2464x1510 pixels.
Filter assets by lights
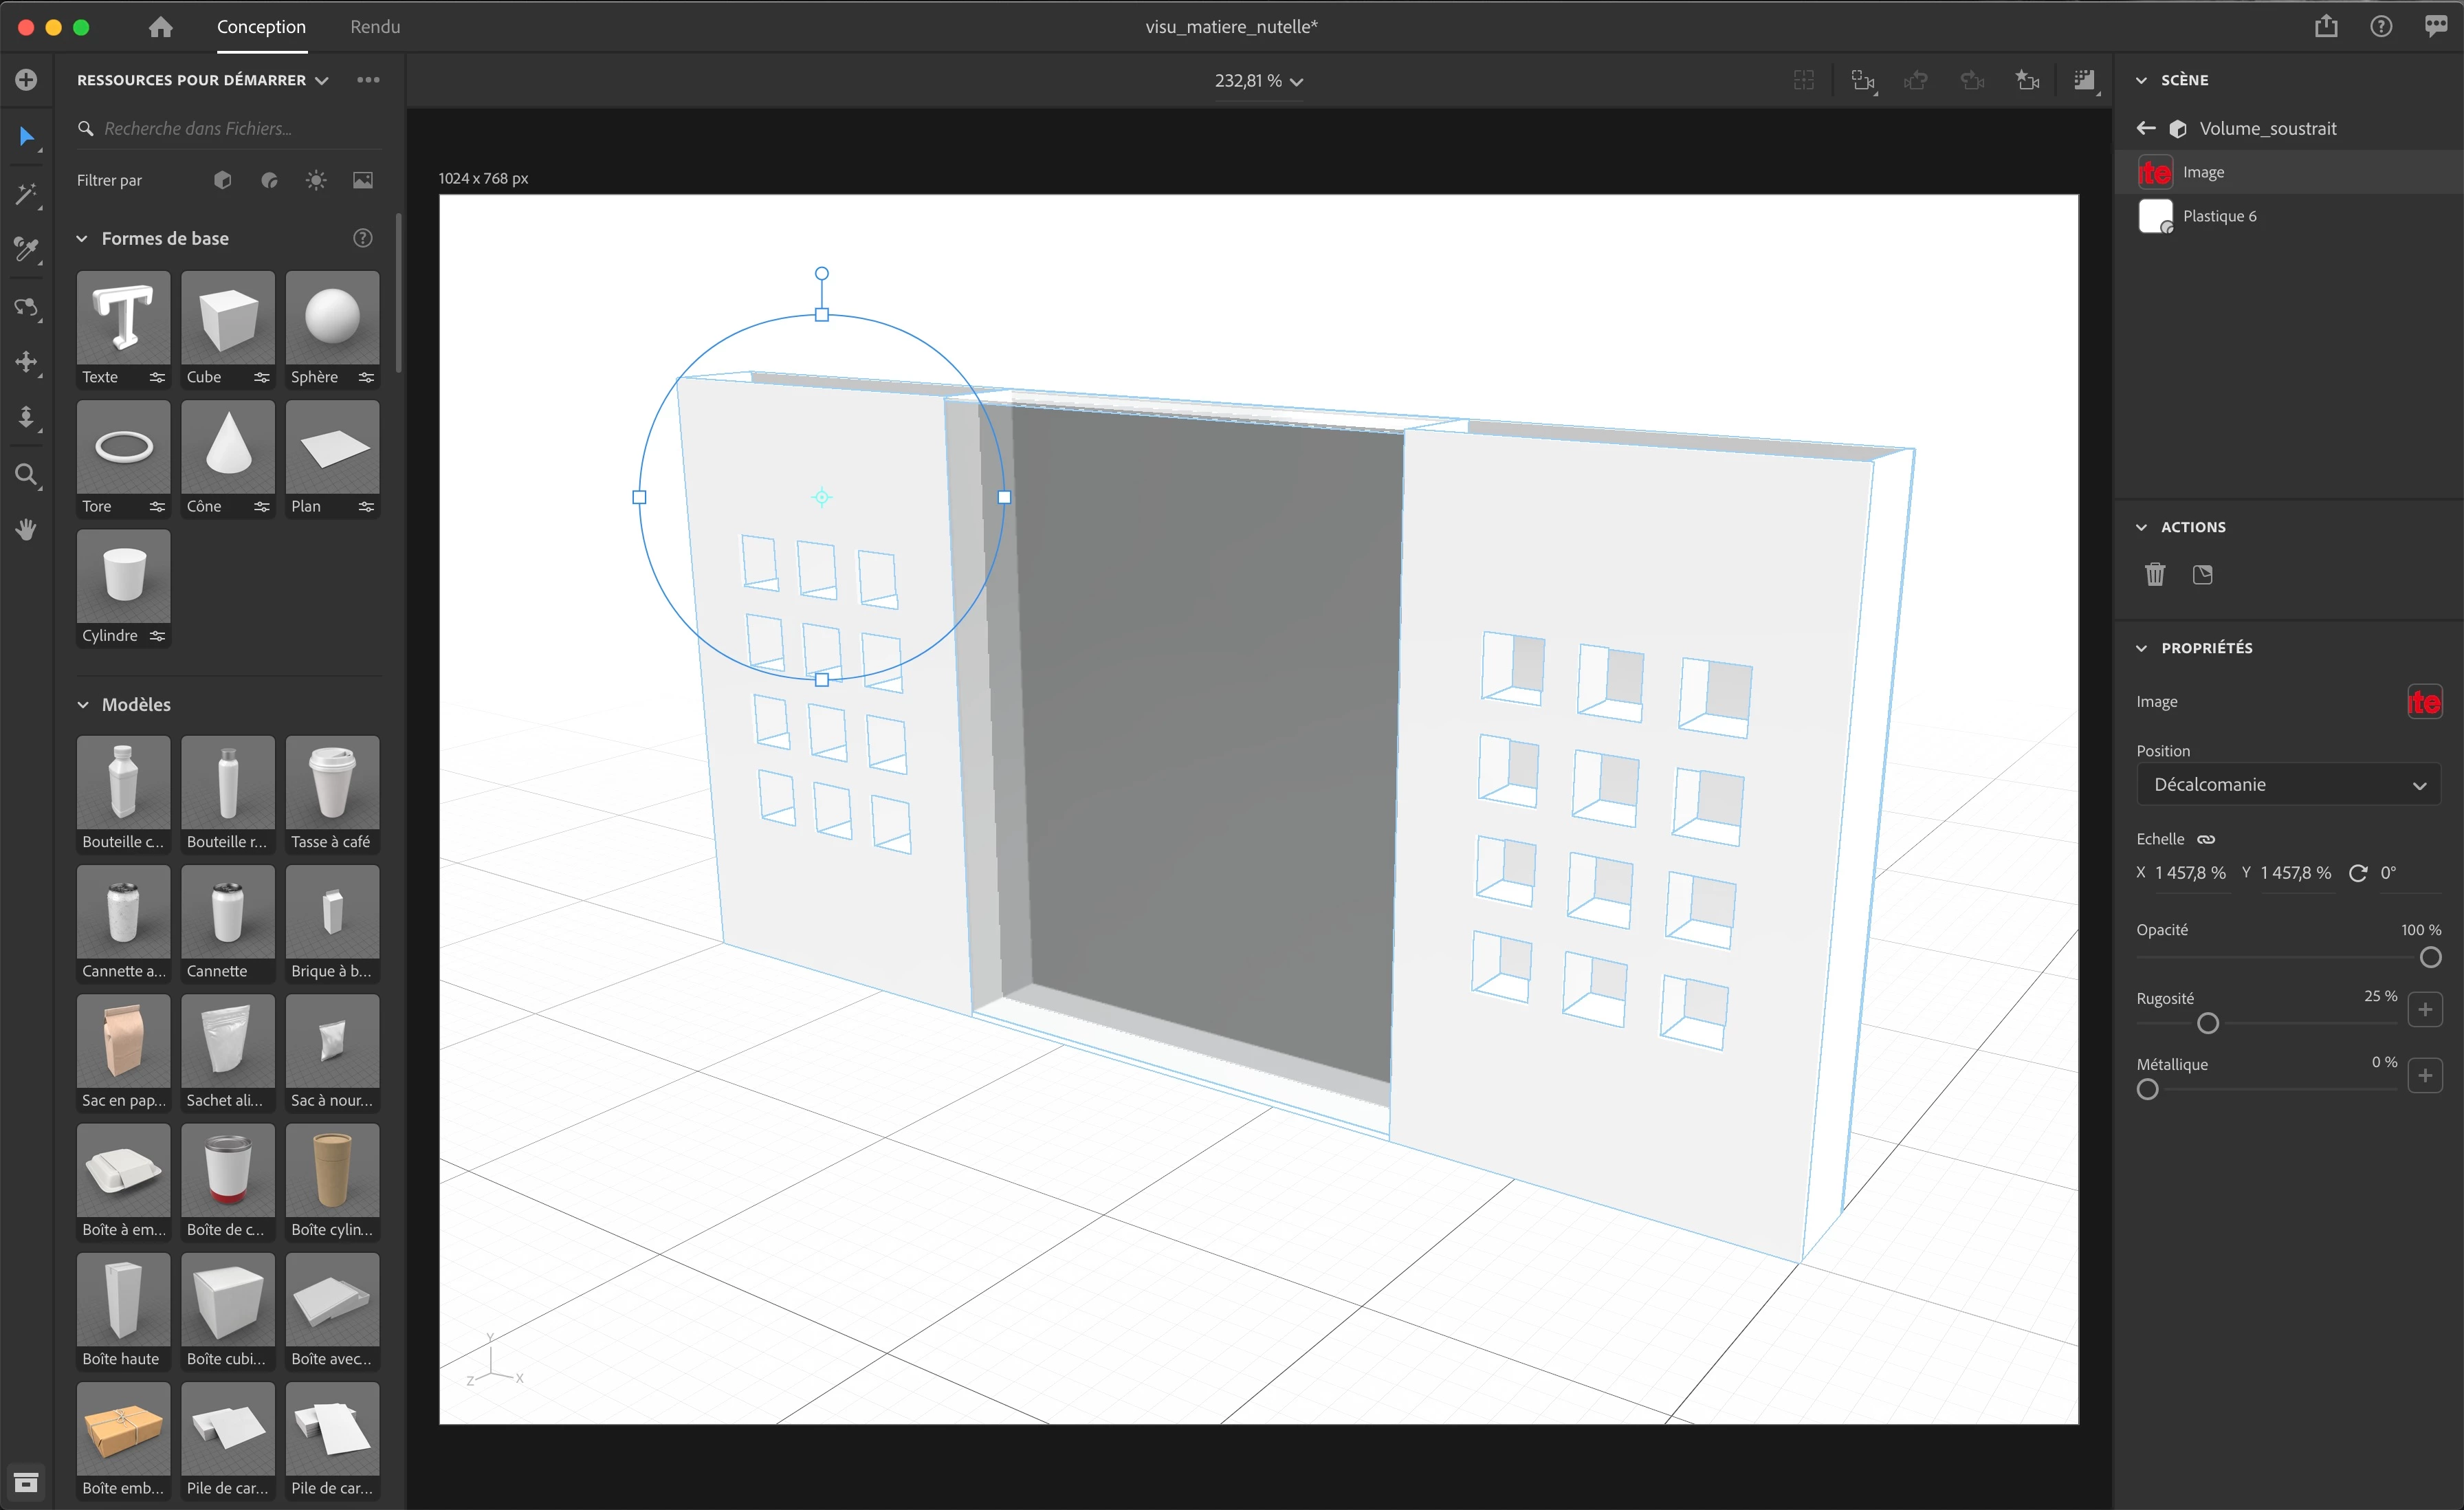click(316, 180)
